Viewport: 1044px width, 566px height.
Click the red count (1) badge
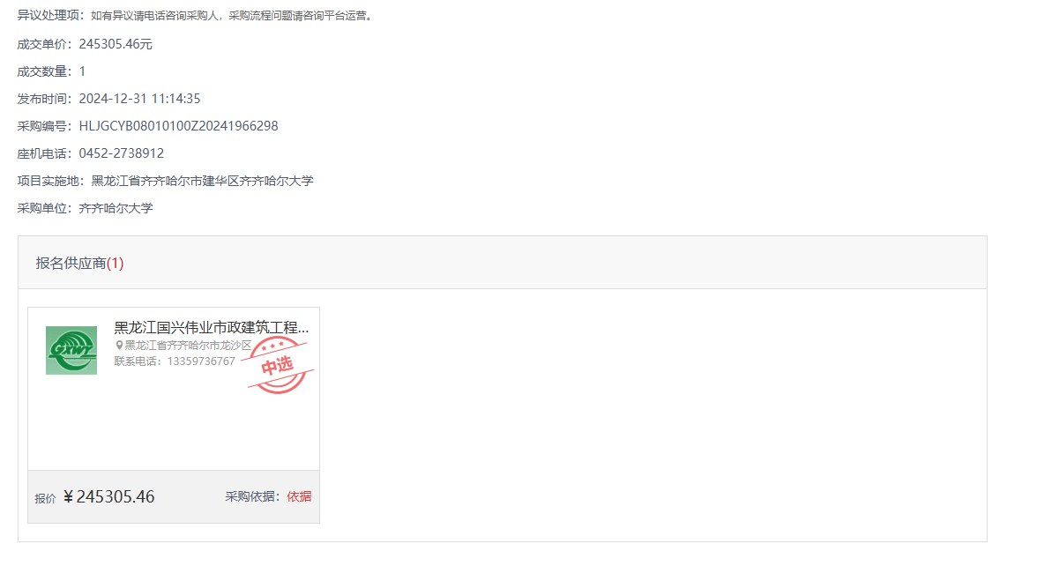(x=116, y=264)
